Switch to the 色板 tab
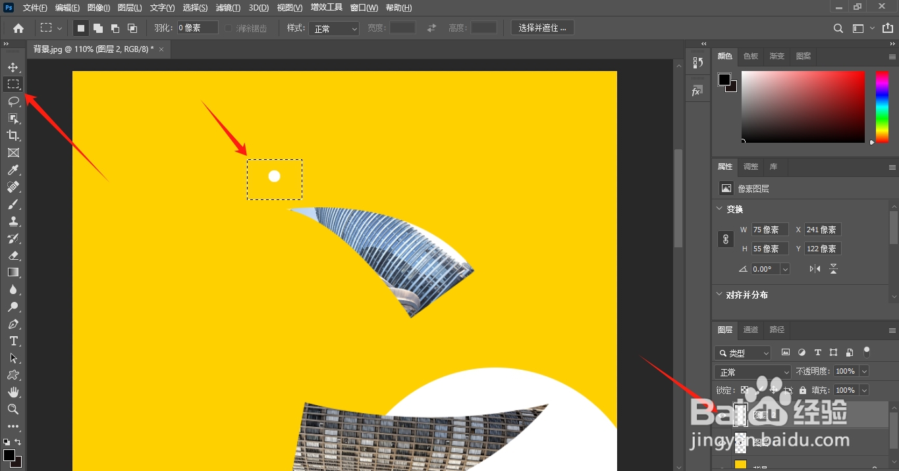This screenshot has width=899, height=471. click(x=751, y=56)
